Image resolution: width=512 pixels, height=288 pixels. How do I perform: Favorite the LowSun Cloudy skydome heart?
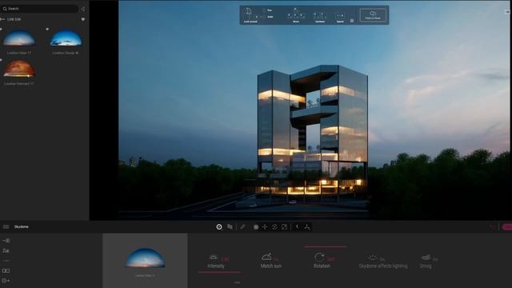pyautogui.click(x=47, y=29)
